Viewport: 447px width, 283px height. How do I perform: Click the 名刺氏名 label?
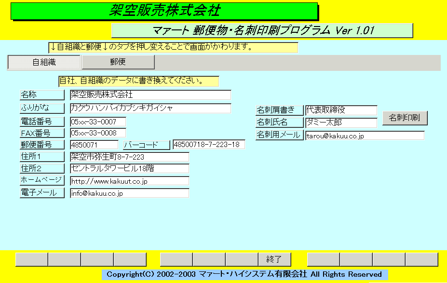[x=279, y=122]
